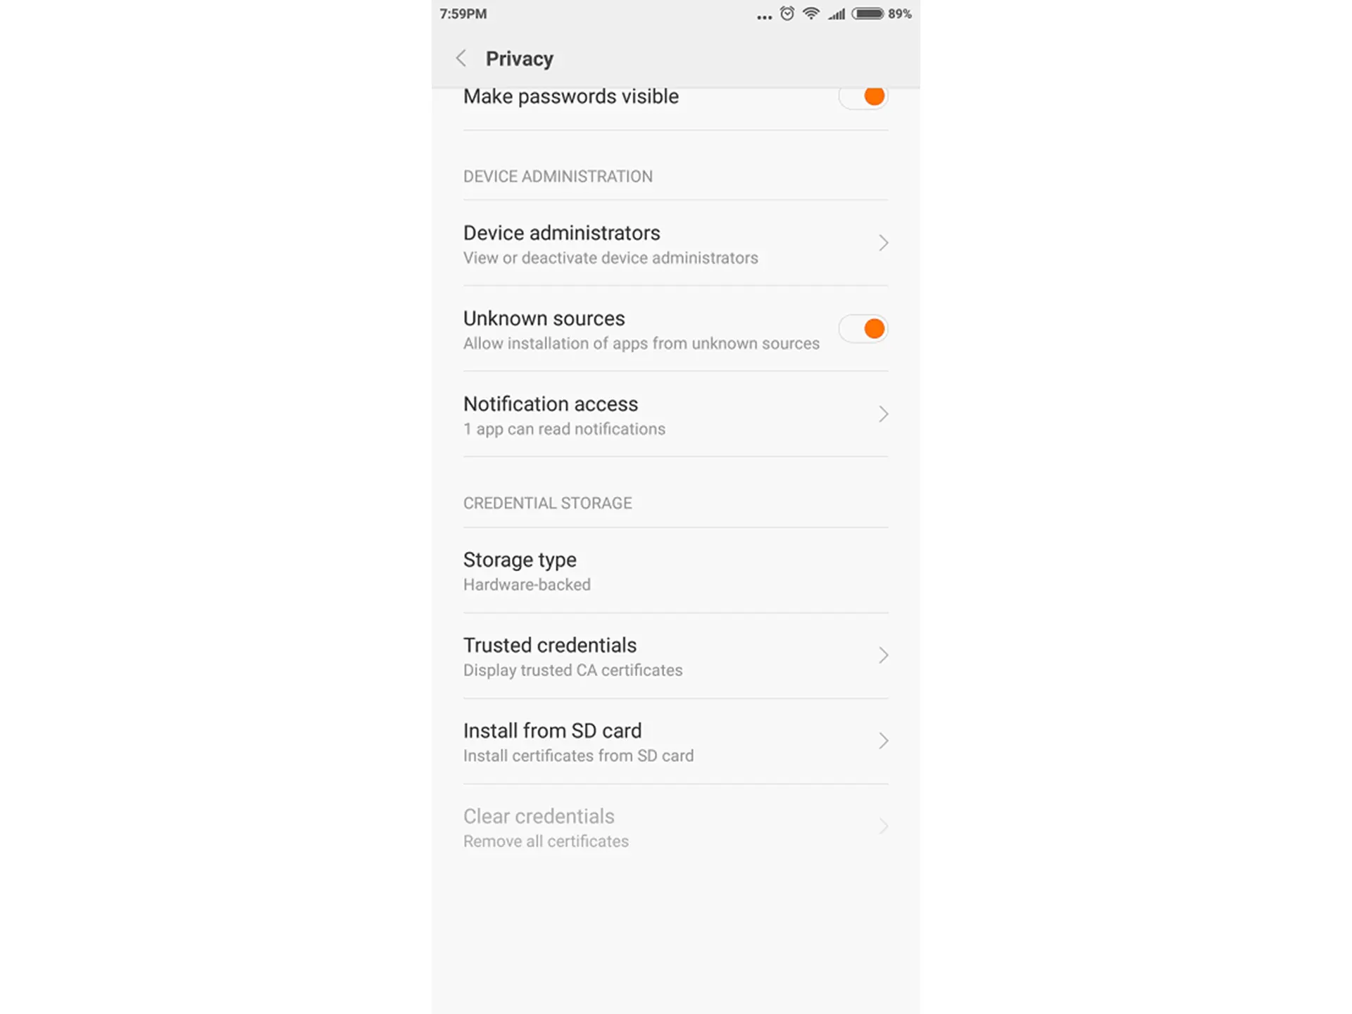Expand Device administrators settings
The width and height of the screenshot is (1352, 1014).
click(675, 243)
